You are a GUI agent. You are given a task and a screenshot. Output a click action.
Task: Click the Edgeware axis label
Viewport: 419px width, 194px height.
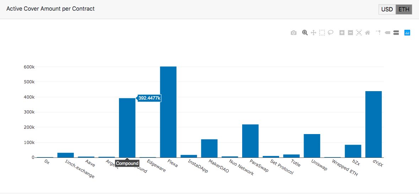point(157,166)
